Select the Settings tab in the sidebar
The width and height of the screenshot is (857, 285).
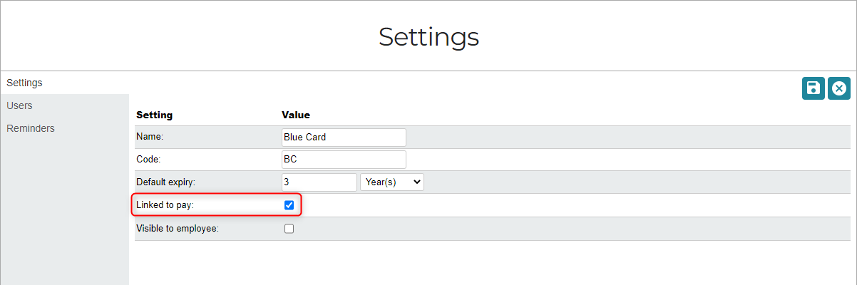[x=24, y=83]
